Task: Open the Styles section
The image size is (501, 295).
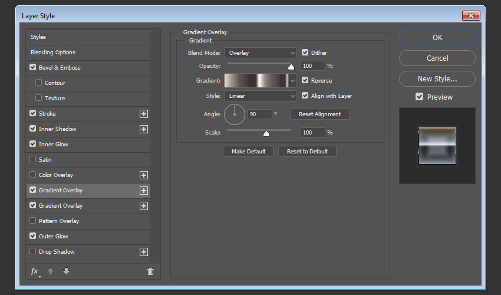Action: (x=38, y=37)
